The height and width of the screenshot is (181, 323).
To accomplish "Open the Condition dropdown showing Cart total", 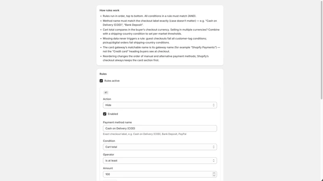I will (x=160, y=147).
